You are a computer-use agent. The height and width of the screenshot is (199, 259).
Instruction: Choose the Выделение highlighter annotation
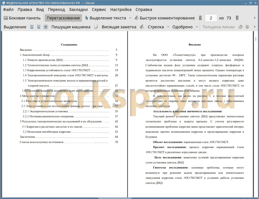tap(15, 27)
